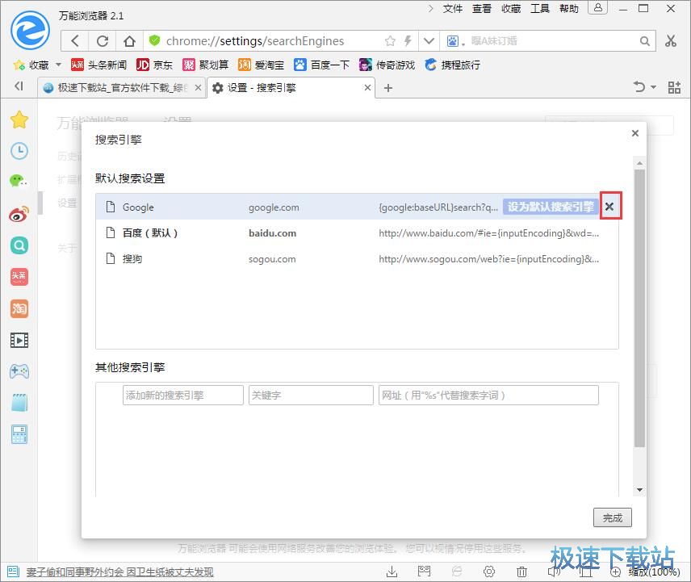The width and height of the screenshot is (691, 582).
Task: Close the 设置 - 搜索引擎 tab
Action: [367, 88]
